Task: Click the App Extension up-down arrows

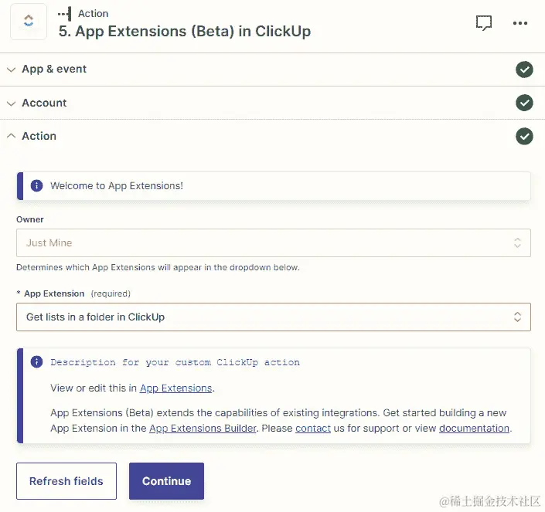Action: point(517,317)
